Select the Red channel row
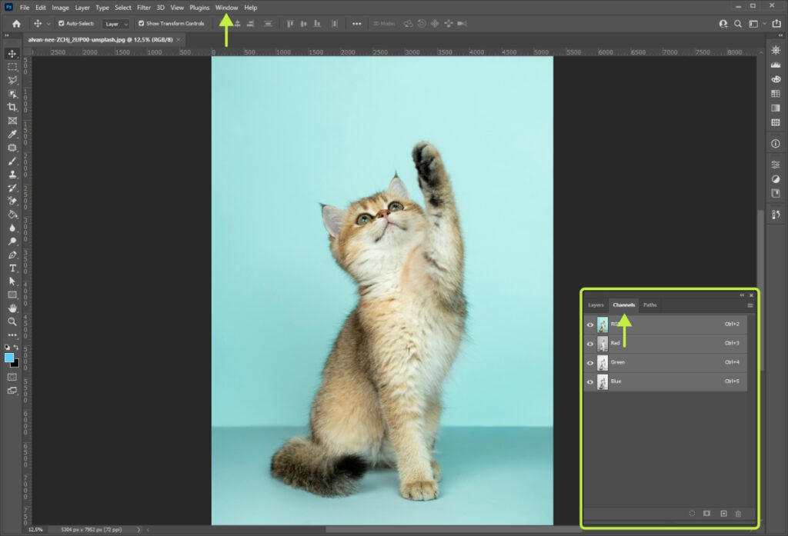Image resolution: width=788 pixels, height=536 pixels. [666, 344]
